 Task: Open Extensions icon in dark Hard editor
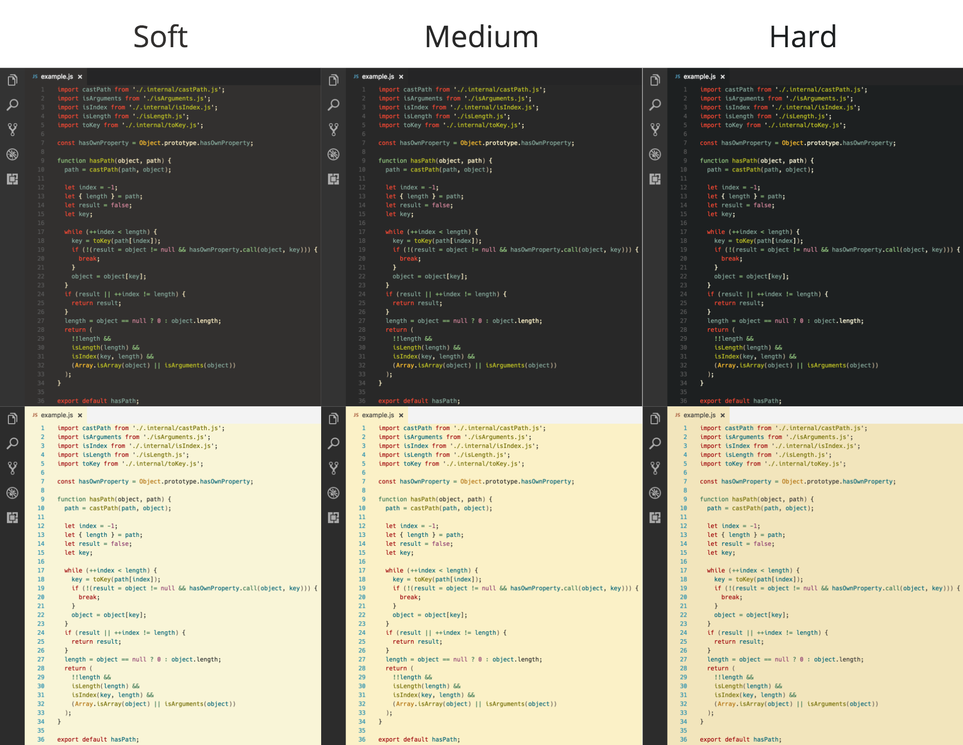tap(655, 179)
